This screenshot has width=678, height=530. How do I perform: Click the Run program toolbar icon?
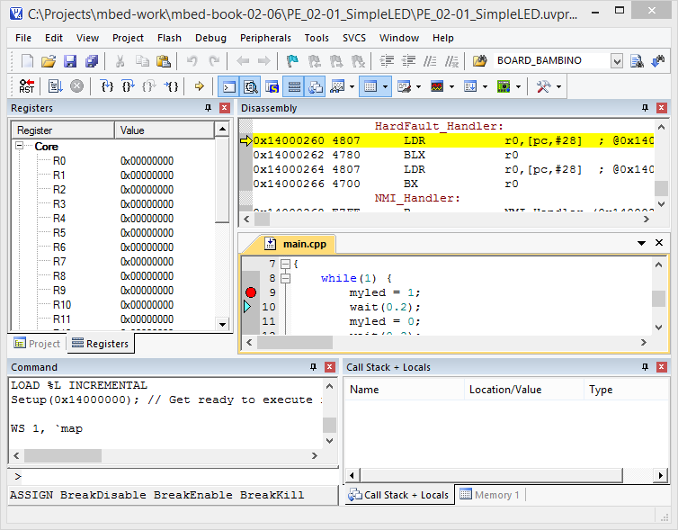point(55,86)
